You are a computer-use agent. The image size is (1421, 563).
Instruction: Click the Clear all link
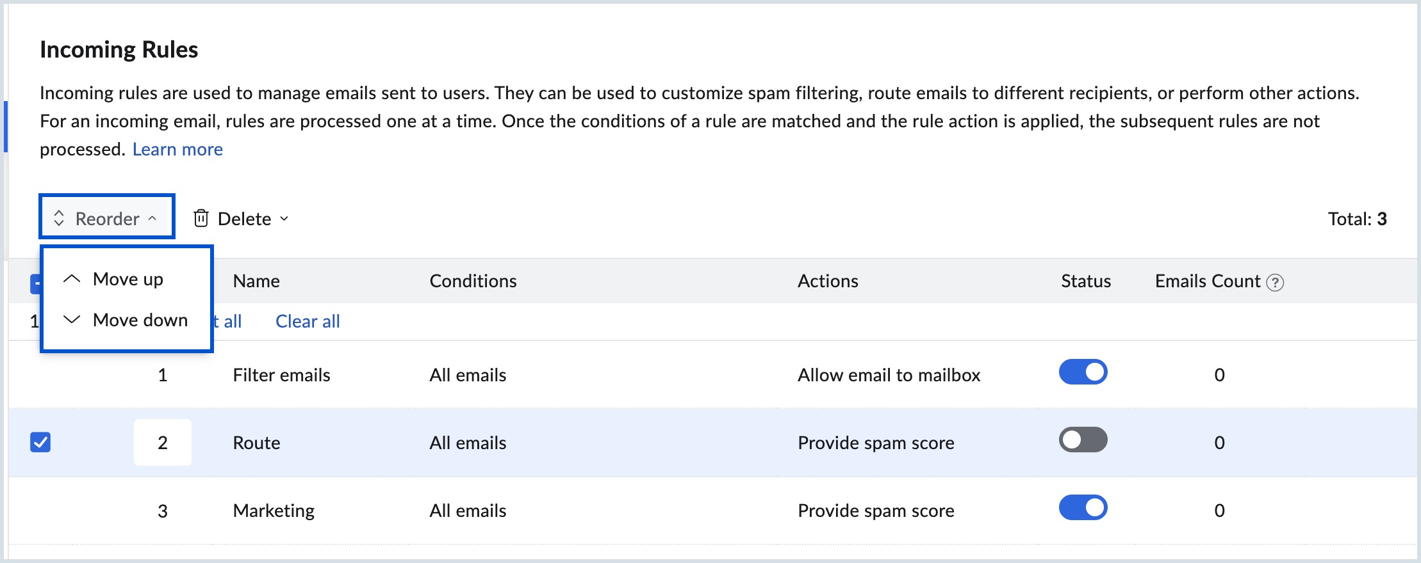point(308,321)
